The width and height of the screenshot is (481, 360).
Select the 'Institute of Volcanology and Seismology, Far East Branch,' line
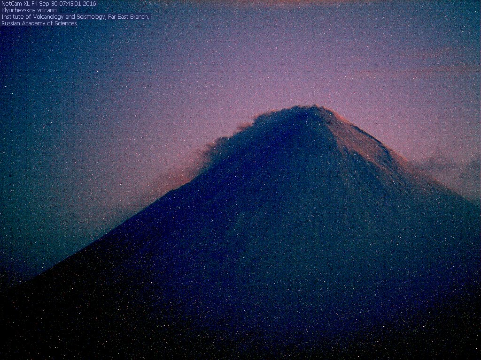(x=76, y=17)
